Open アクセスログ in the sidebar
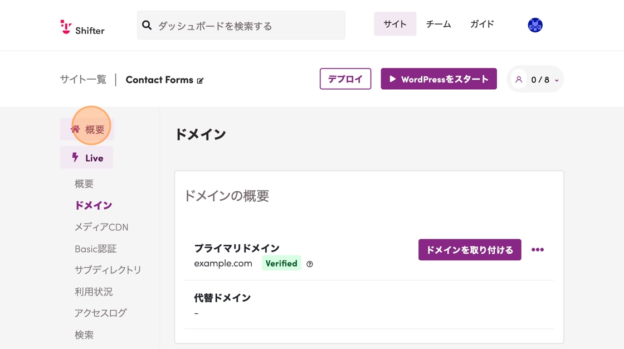 tap(100, 313)
